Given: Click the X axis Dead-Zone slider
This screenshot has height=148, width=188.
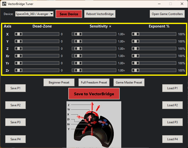Looking at the screenshot, I should 37,34.
